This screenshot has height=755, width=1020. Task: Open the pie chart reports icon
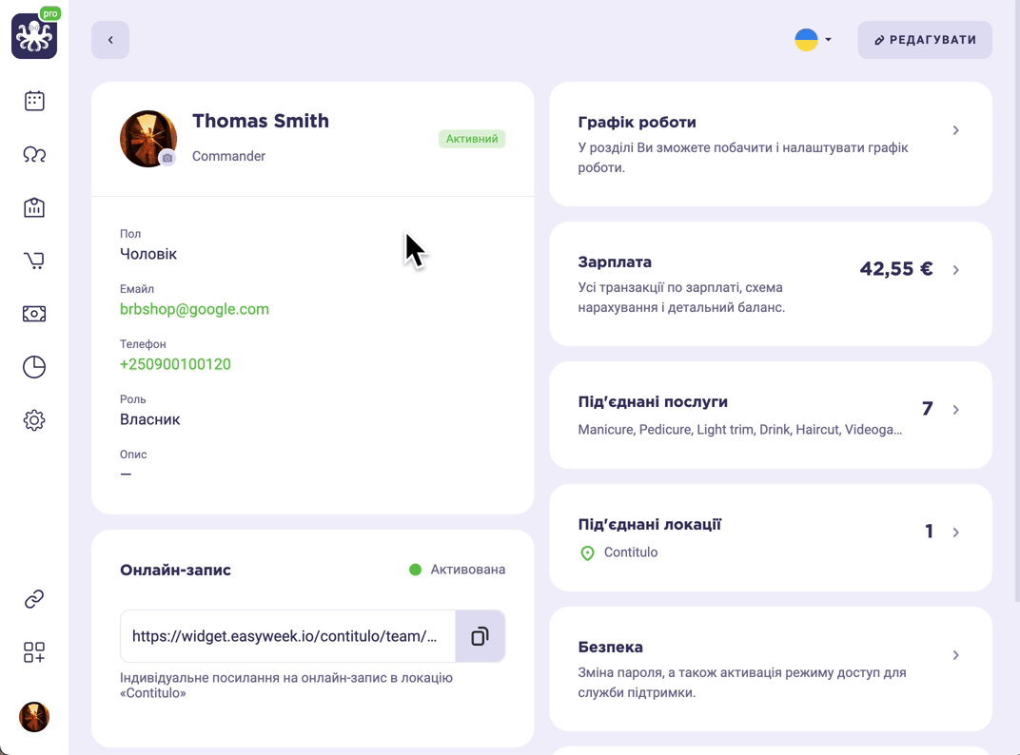point(34,367)
